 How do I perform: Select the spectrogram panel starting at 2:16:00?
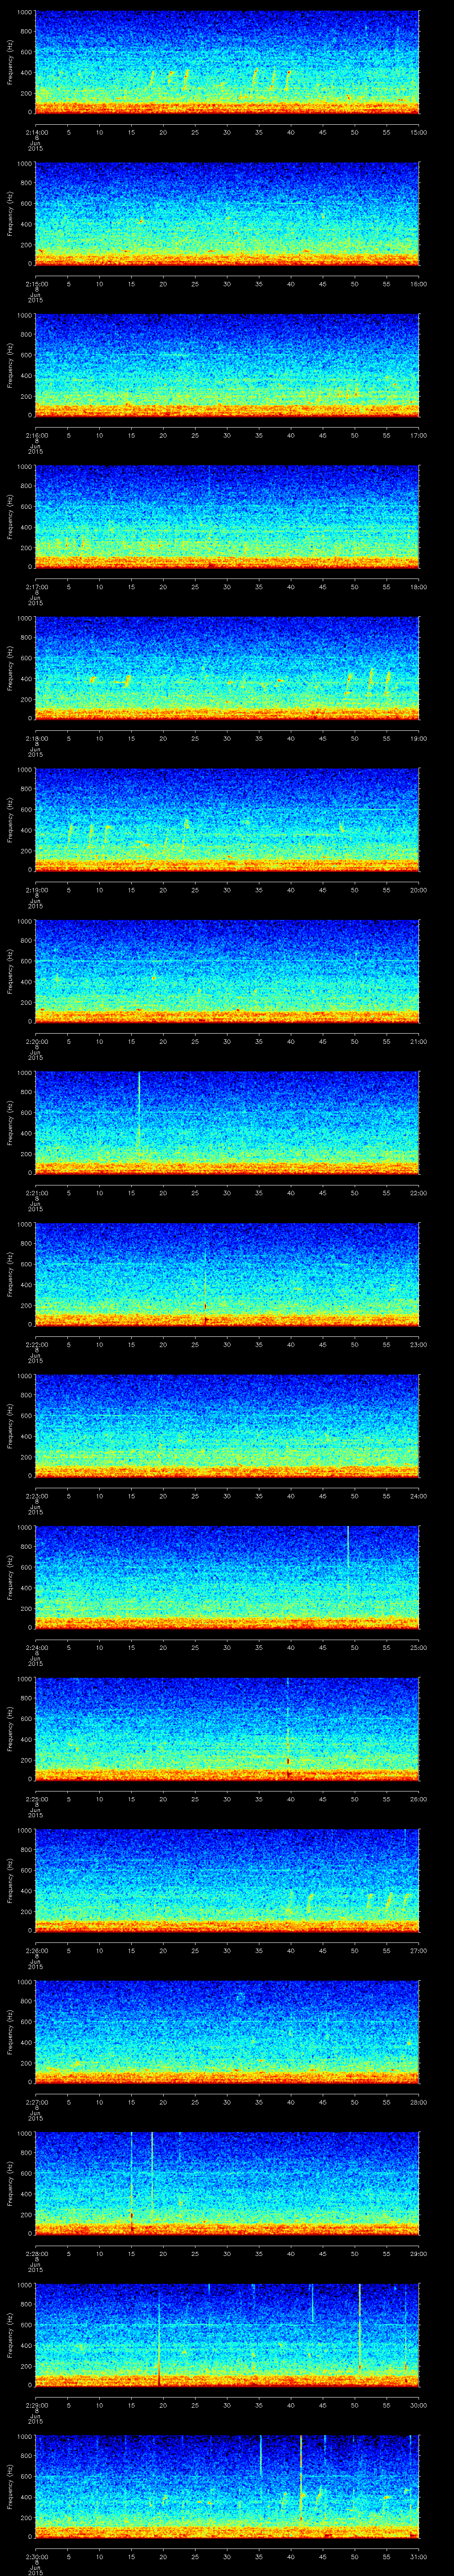click(227, 365)
